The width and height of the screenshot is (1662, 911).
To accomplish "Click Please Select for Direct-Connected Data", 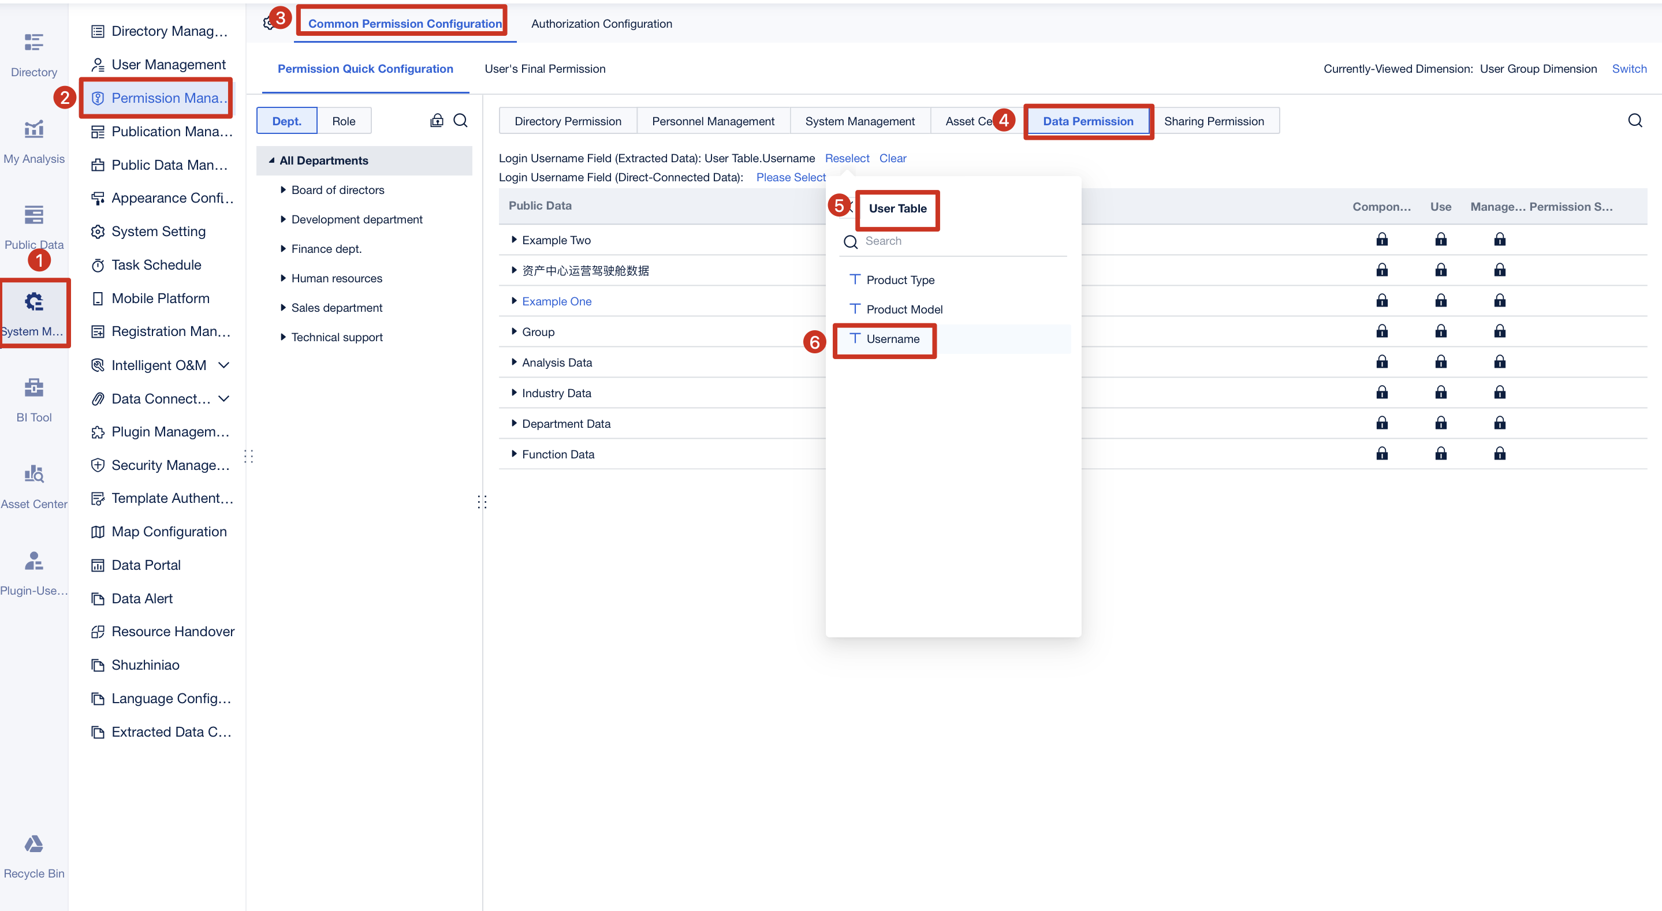I will (791, 177).
